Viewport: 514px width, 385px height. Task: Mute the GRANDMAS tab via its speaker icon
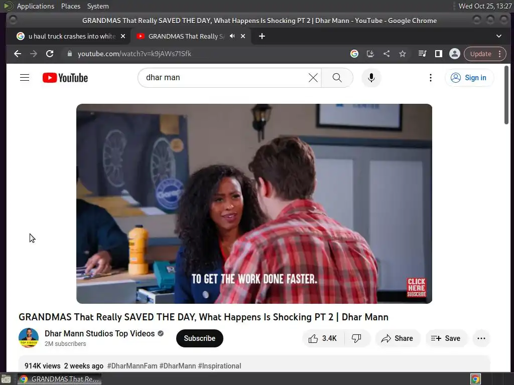click(232, 36)
